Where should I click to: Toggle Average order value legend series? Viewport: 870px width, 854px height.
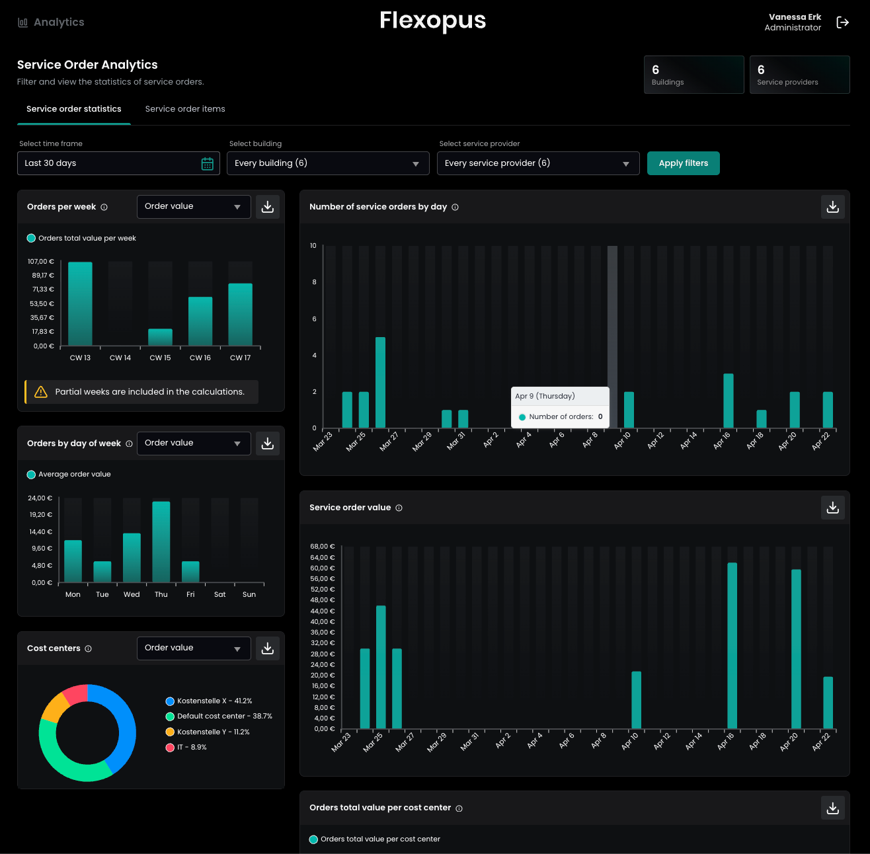(69, 475)
